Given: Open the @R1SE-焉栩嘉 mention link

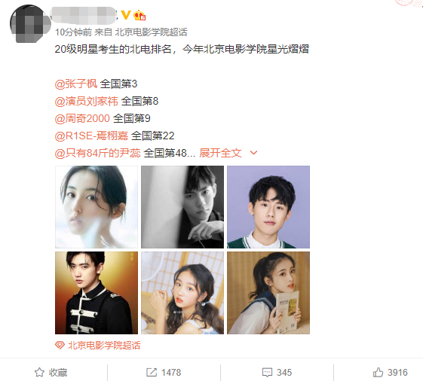Looking at the screenshot, I should click(x=91, y=136).
